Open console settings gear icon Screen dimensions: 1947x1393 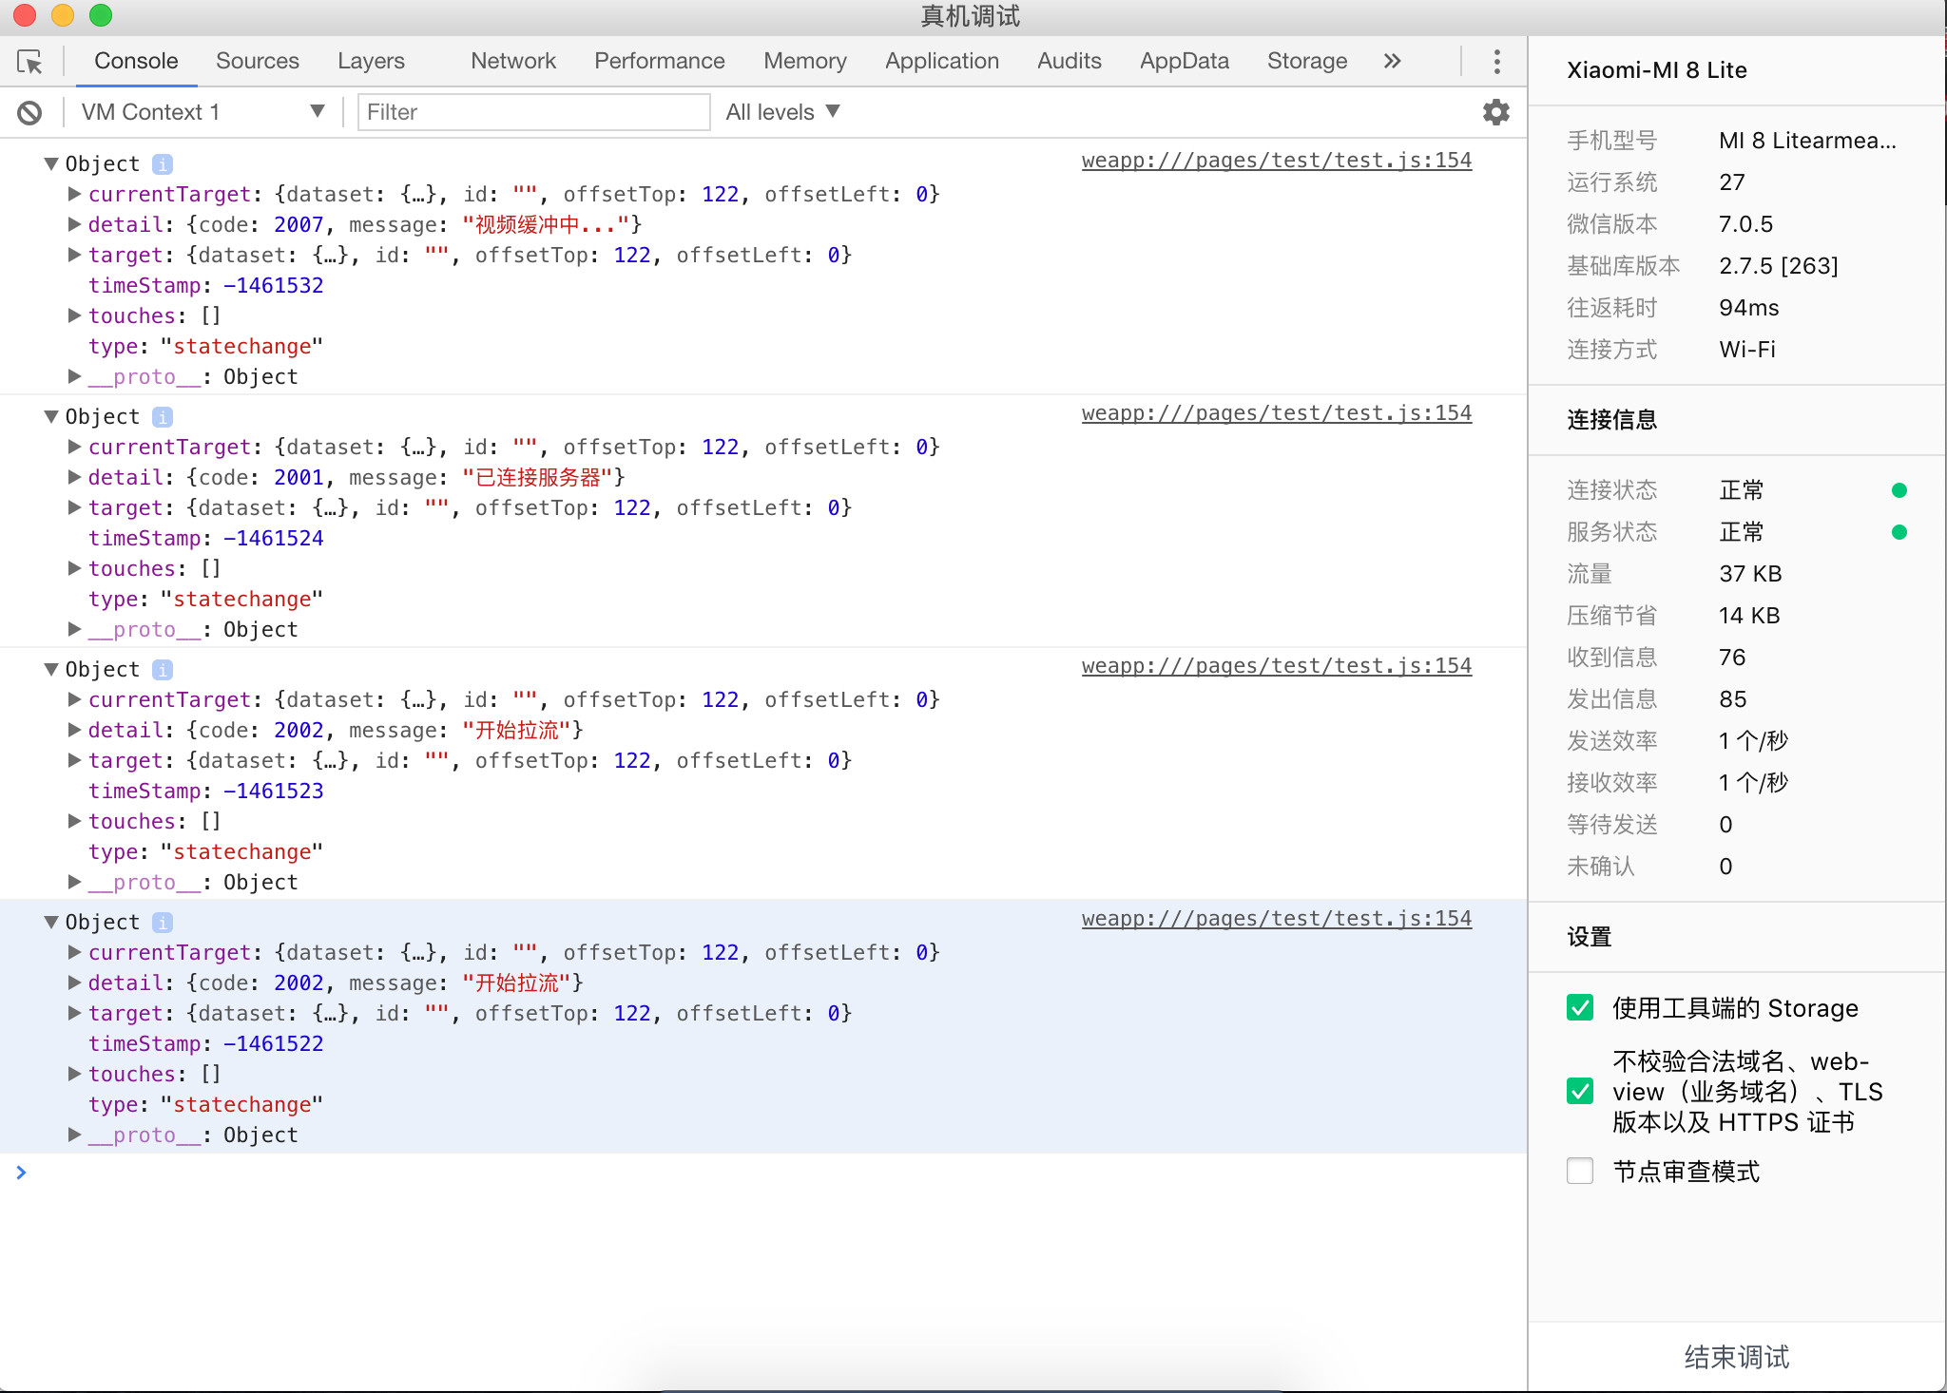pos(1495,112)
